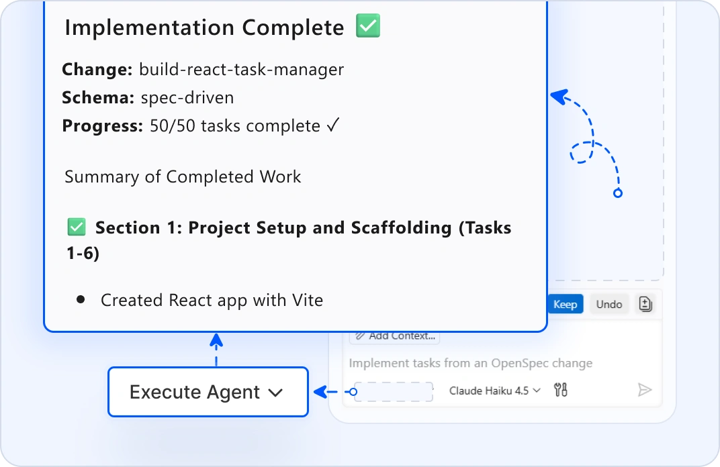Viewport: 720px width, 467px height.
Task: Click the 'Summary of Completed Work' heading
Action: 183,177
